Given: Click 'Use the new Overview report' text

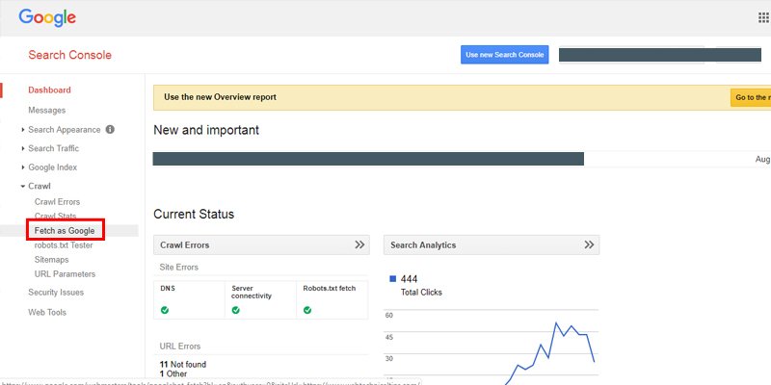Looking at the screenshot, I should [221, 97].
